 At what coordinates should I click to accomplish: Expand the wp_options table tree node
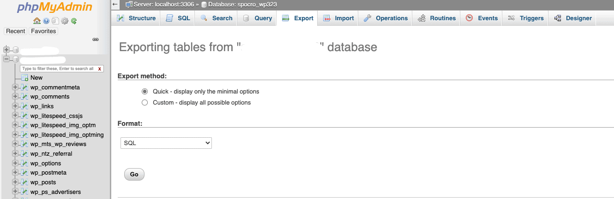click(15, 164)
